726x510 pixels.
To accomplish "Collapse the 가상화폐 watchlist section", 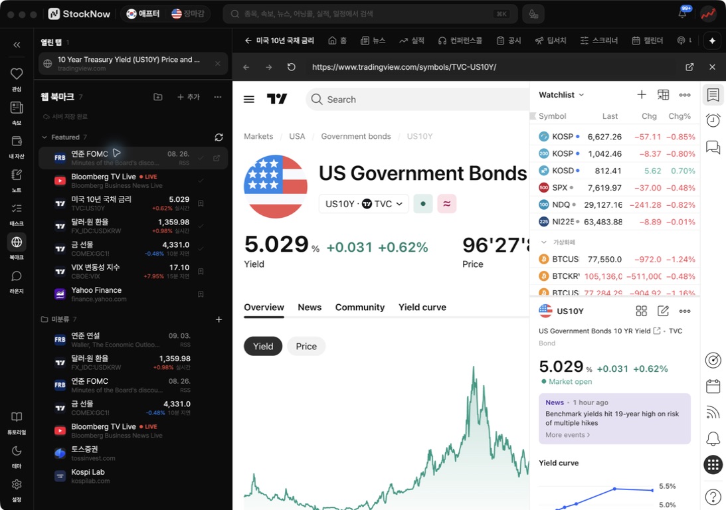I will pos(544,242).
